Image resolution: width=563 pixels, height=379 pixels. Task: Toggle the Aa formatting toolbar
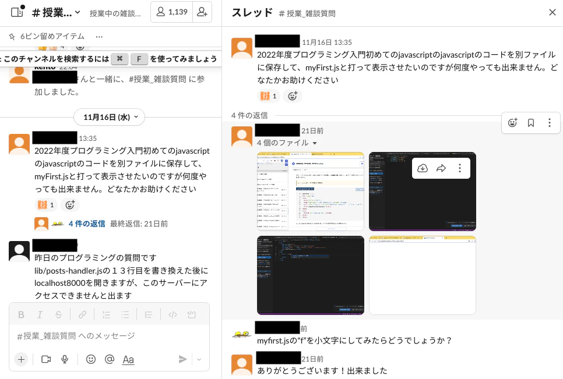(128, 359)
